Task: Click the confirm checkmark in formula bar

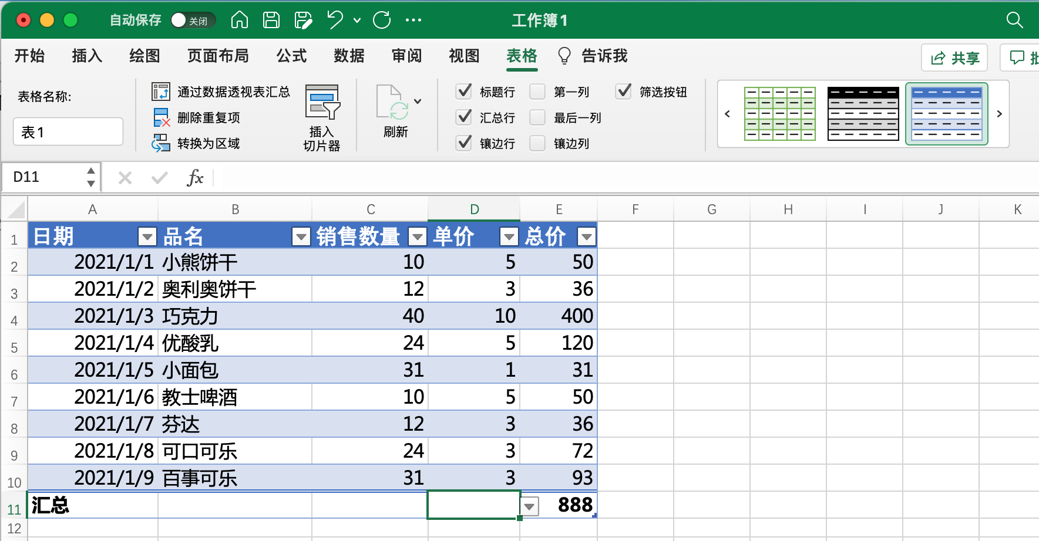Action: tap(160, 177)
